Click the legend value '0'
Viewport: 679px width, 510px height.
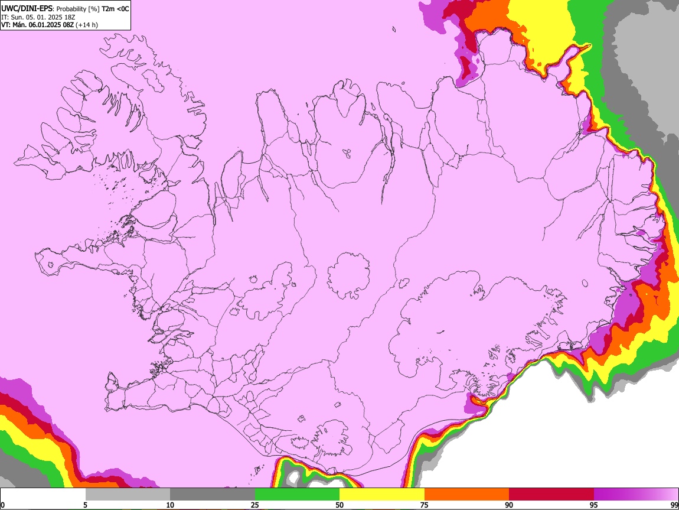2,505
